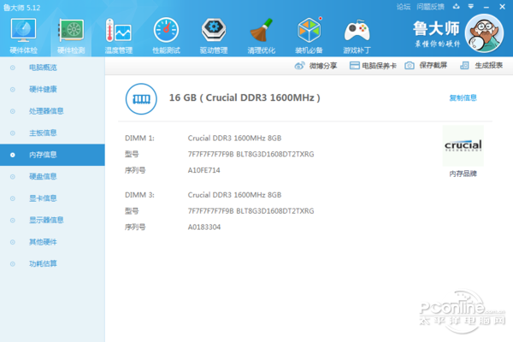The width and height of the screenshot is (513, 342).
Task: Select 处理器信息 in sidebar
Action: coord(46,110)
